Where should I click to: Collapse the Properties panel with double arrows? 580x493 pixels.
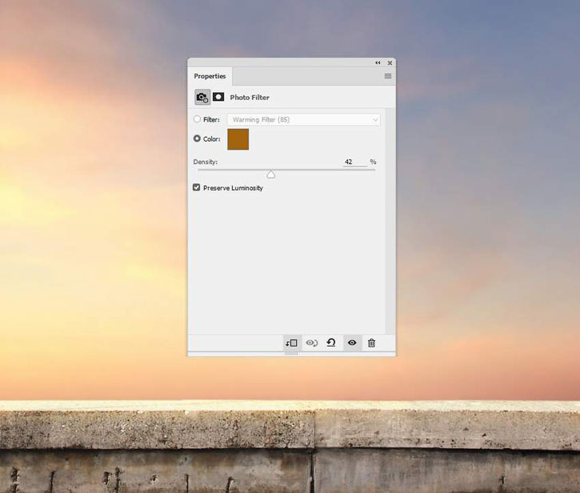coord(378,63)
